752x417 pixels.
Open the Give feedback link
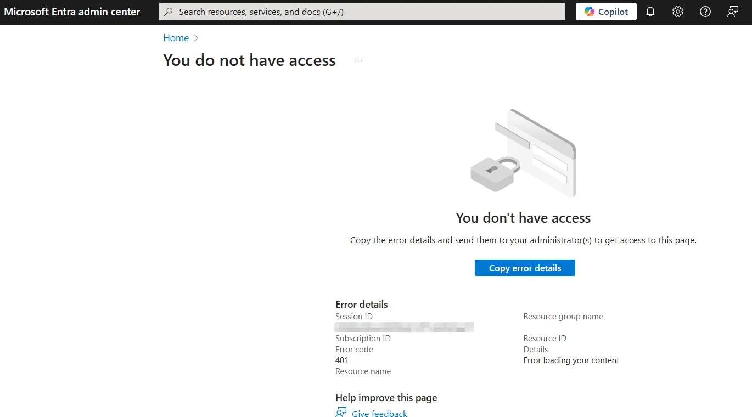coord(380,414)
